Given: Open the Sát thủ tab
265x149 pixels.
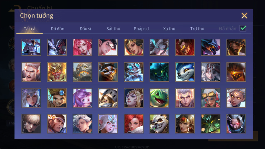Looking at the screenshot, I should click(113, 29).
